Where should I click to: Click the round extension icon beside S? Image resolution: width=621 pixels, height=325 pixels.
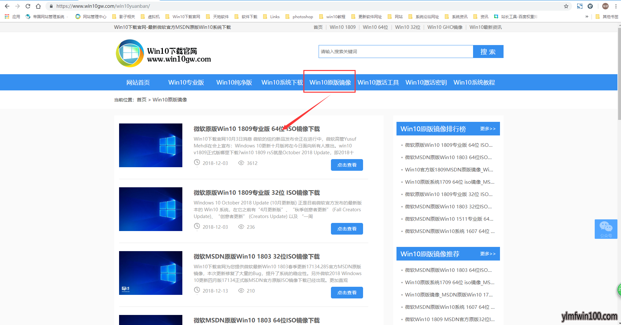tap(590, 6)
